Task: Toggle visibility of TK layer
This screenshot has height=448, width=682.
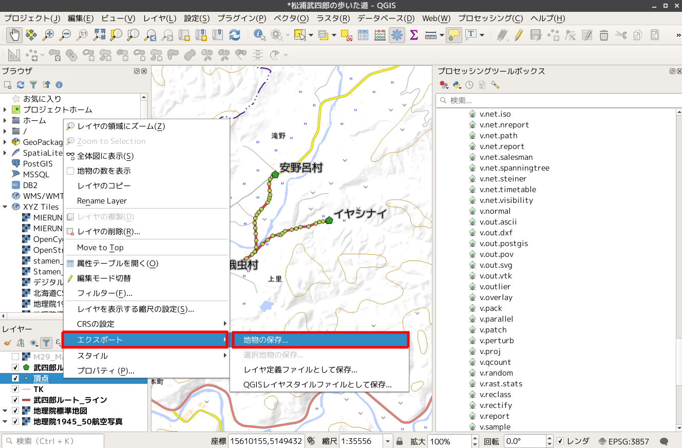Action: (x=15, y=389)
